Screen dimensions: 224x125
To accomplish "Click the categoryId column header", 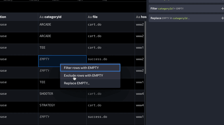I will coord(53,17).
